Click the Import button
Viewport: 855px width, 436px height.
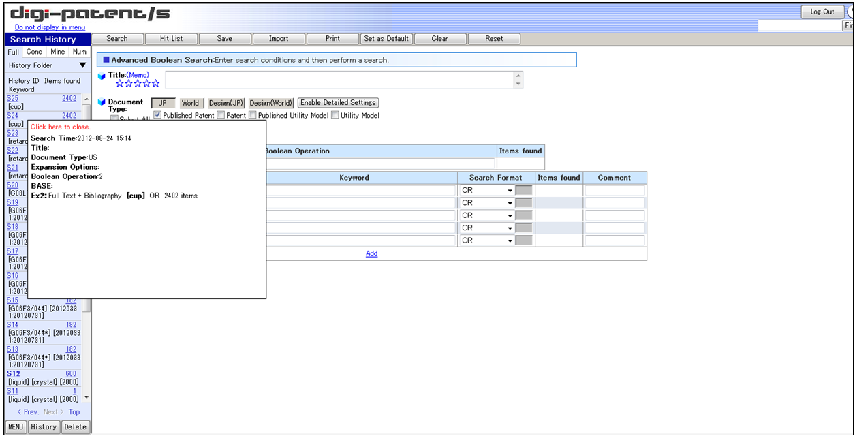pyautogui.click(x=279, y=39)
